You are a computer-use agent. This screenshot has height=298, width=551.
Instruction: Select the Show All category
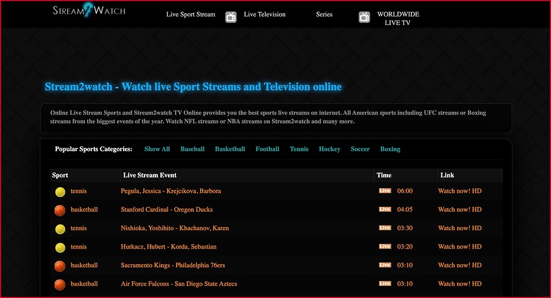[x=157, y=149]
